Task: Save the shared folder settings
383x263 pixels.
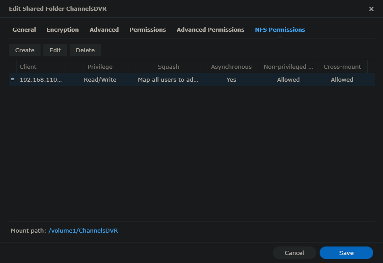Action: coord(346,253)
